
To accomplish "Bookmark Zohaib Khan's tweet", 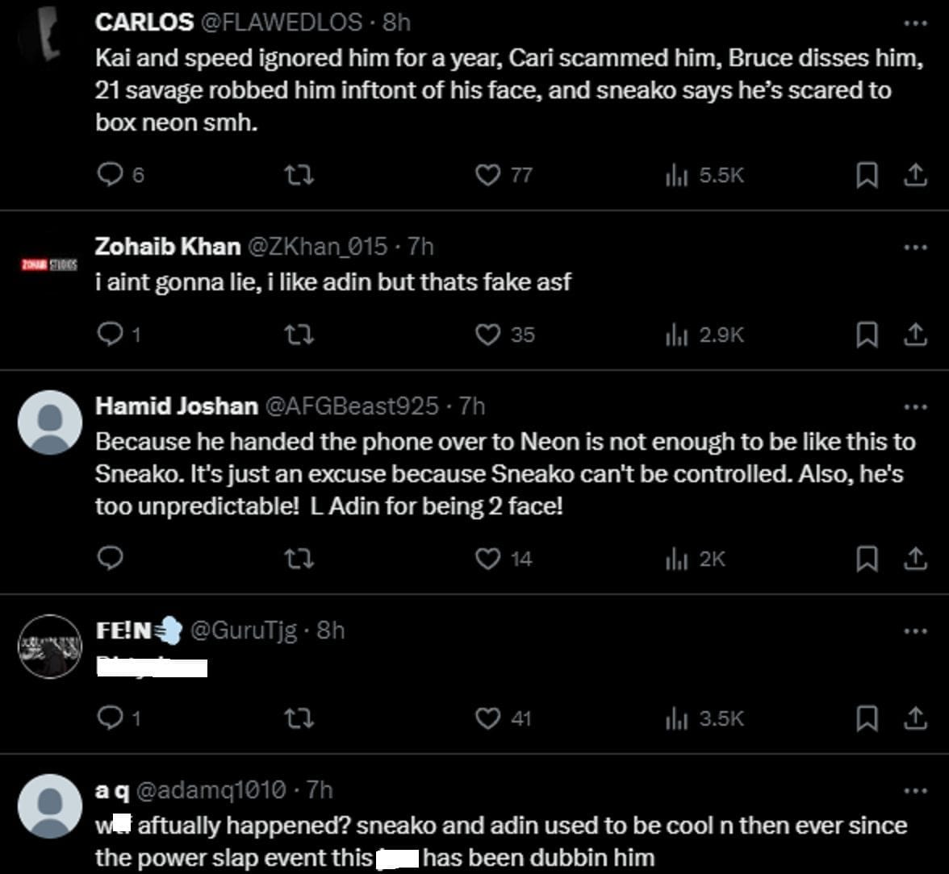I will pos(866,334).
